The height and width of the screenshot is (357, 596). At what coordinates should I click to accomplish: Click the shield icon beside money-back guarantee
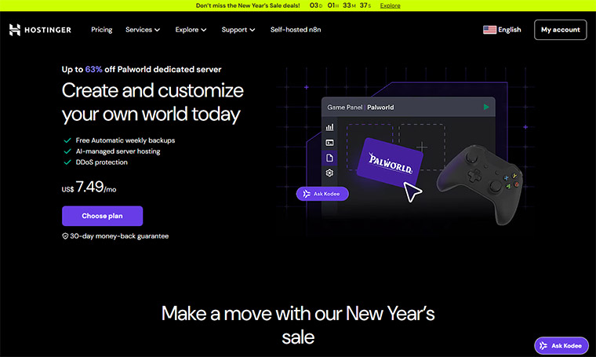point(65,235)
